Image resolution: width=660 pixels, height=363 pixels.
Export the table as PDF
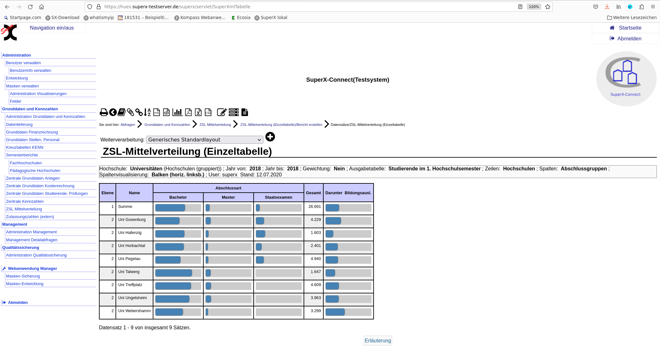click(x=188, y=112)
